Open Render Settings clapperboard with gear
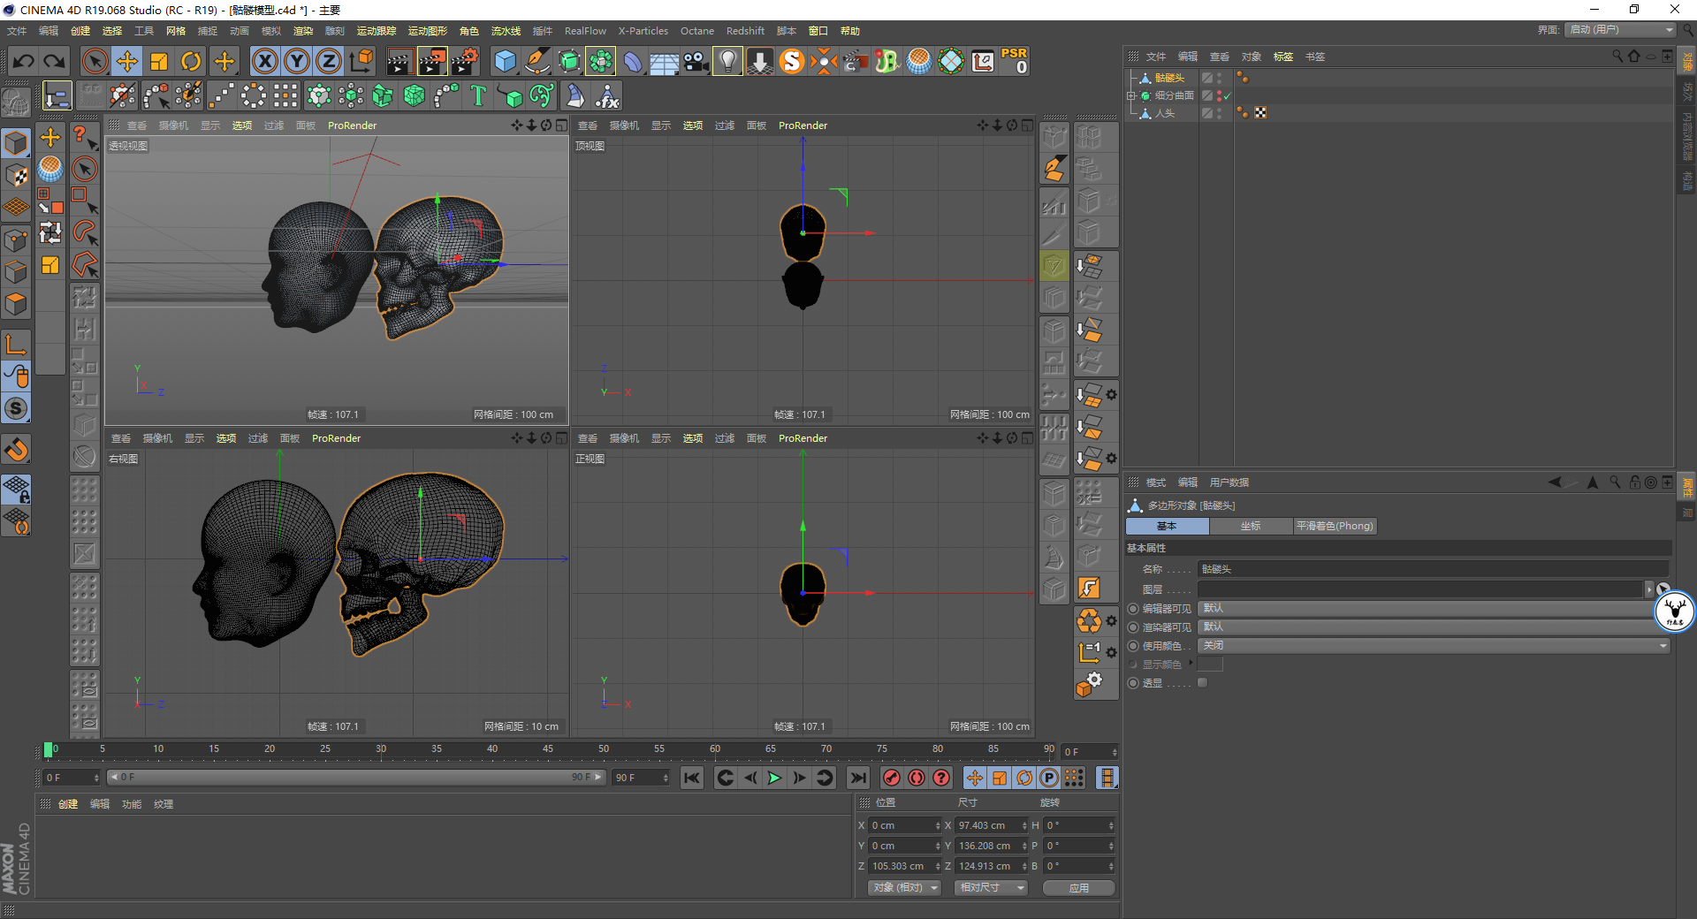 (x=465, y=61)
